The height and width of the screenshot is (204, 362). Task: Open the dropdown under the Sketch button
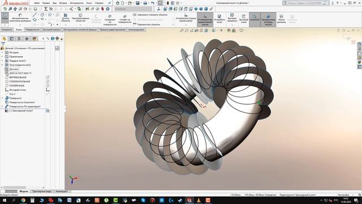5,25
